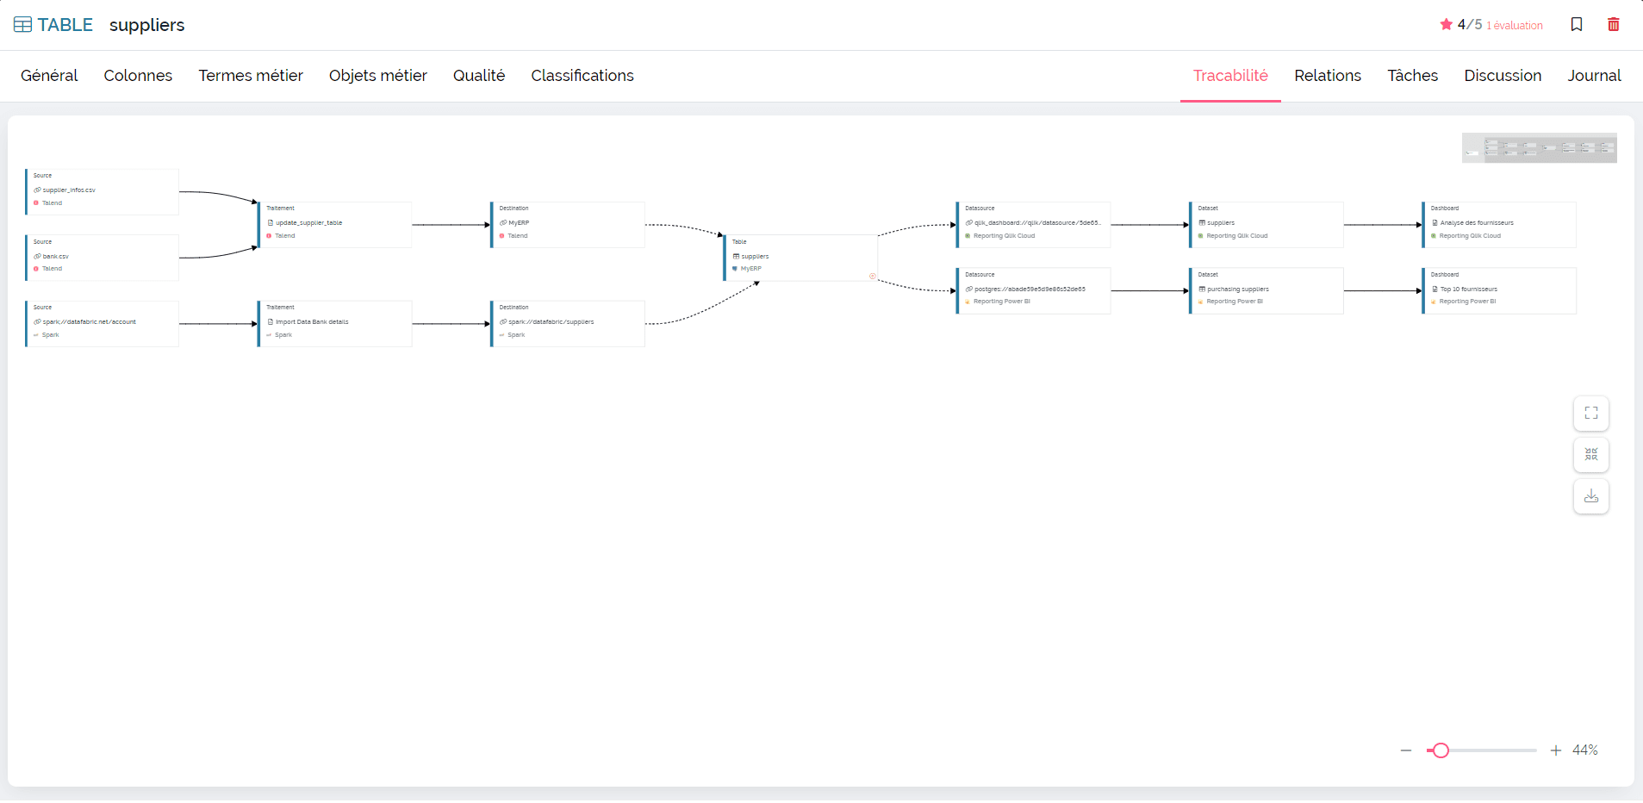The width and height of the screenshot is (1643, 803).
Task: Click 'Import Data Bank details' label
Action: click(312, 322)
